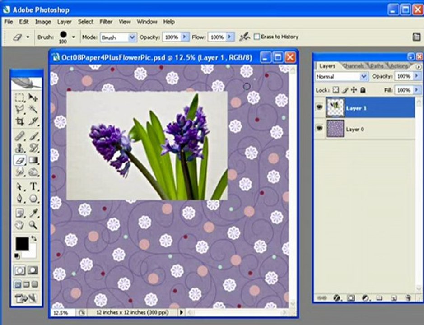Image resolution: width=424 pixels, height=325 pixels.
Task: Select the History Brush tool
Action: point(33,148)
